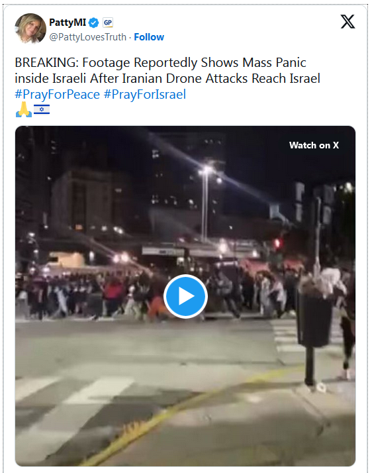Play the embedded video
The width and height of the screenshot is (370, 473).
[185, 296]
